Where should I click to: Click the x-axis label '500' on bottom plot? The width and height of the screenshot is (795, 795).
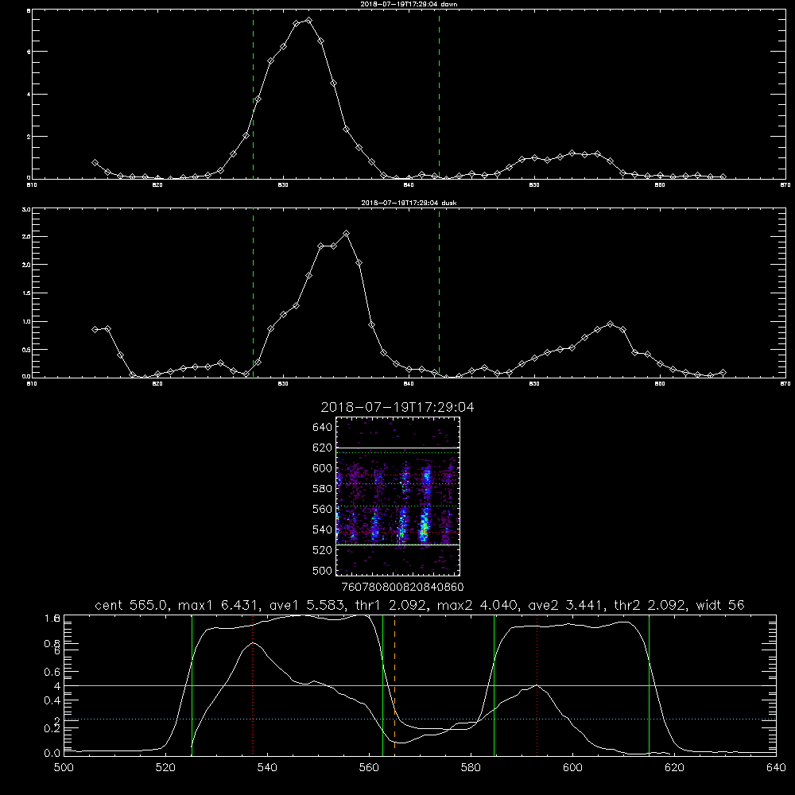64,768
